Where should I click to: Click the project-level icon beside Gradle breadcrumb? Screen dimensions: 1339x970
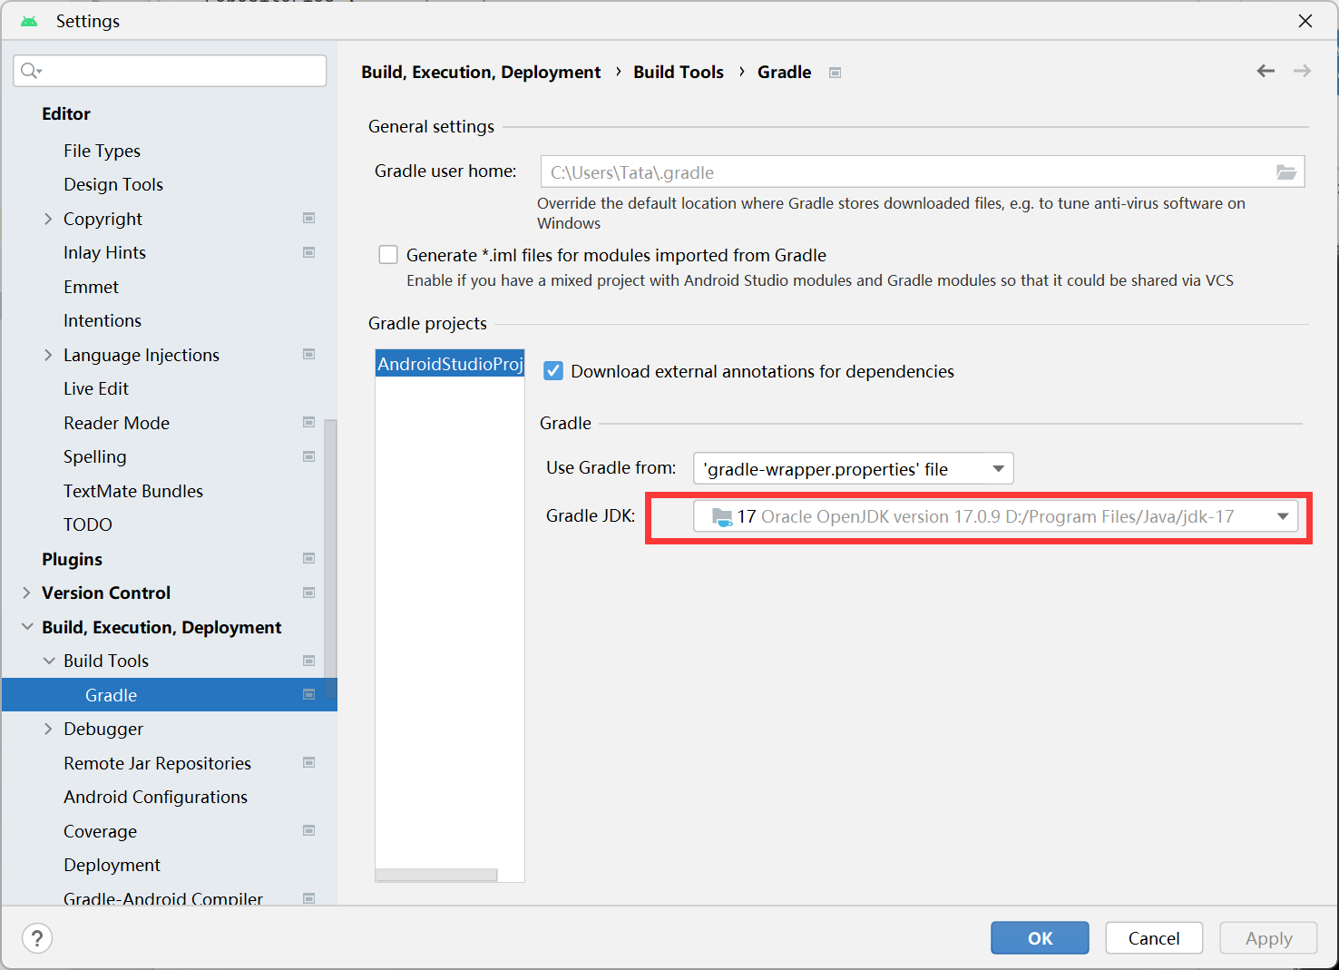(835, 73)
